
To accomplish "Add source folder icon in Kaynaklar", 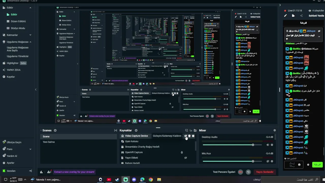I will [x=195, y=130].
